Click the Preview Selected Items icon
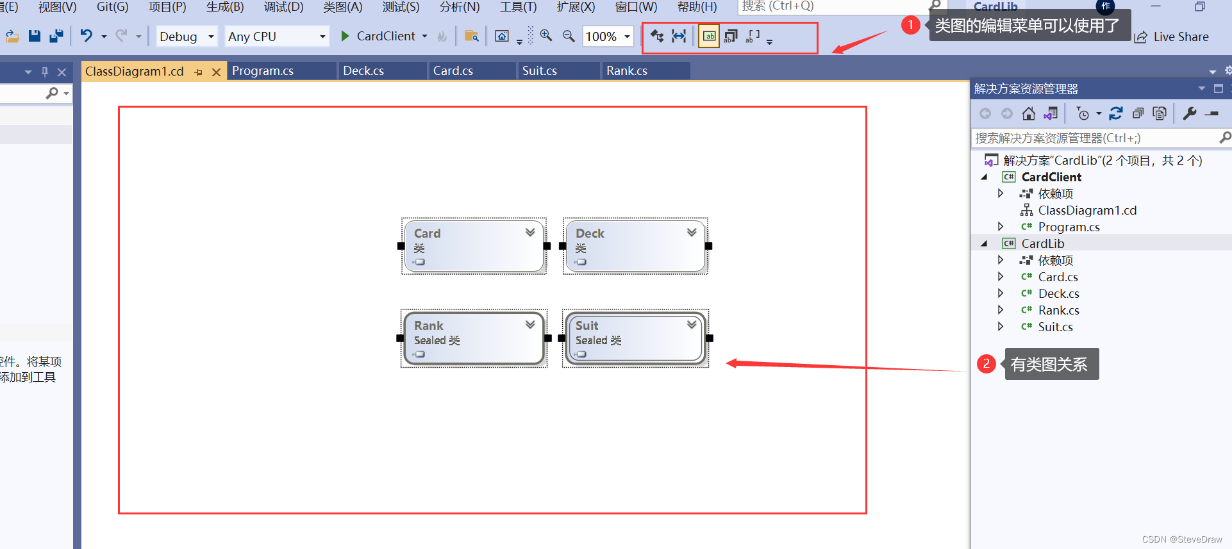1232x549 pixels. click(x=1211, y=113)
